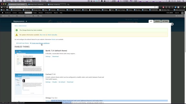This screenshot has width=186, height=104.
Task: Open the Window menu
Action: [44, 1]
